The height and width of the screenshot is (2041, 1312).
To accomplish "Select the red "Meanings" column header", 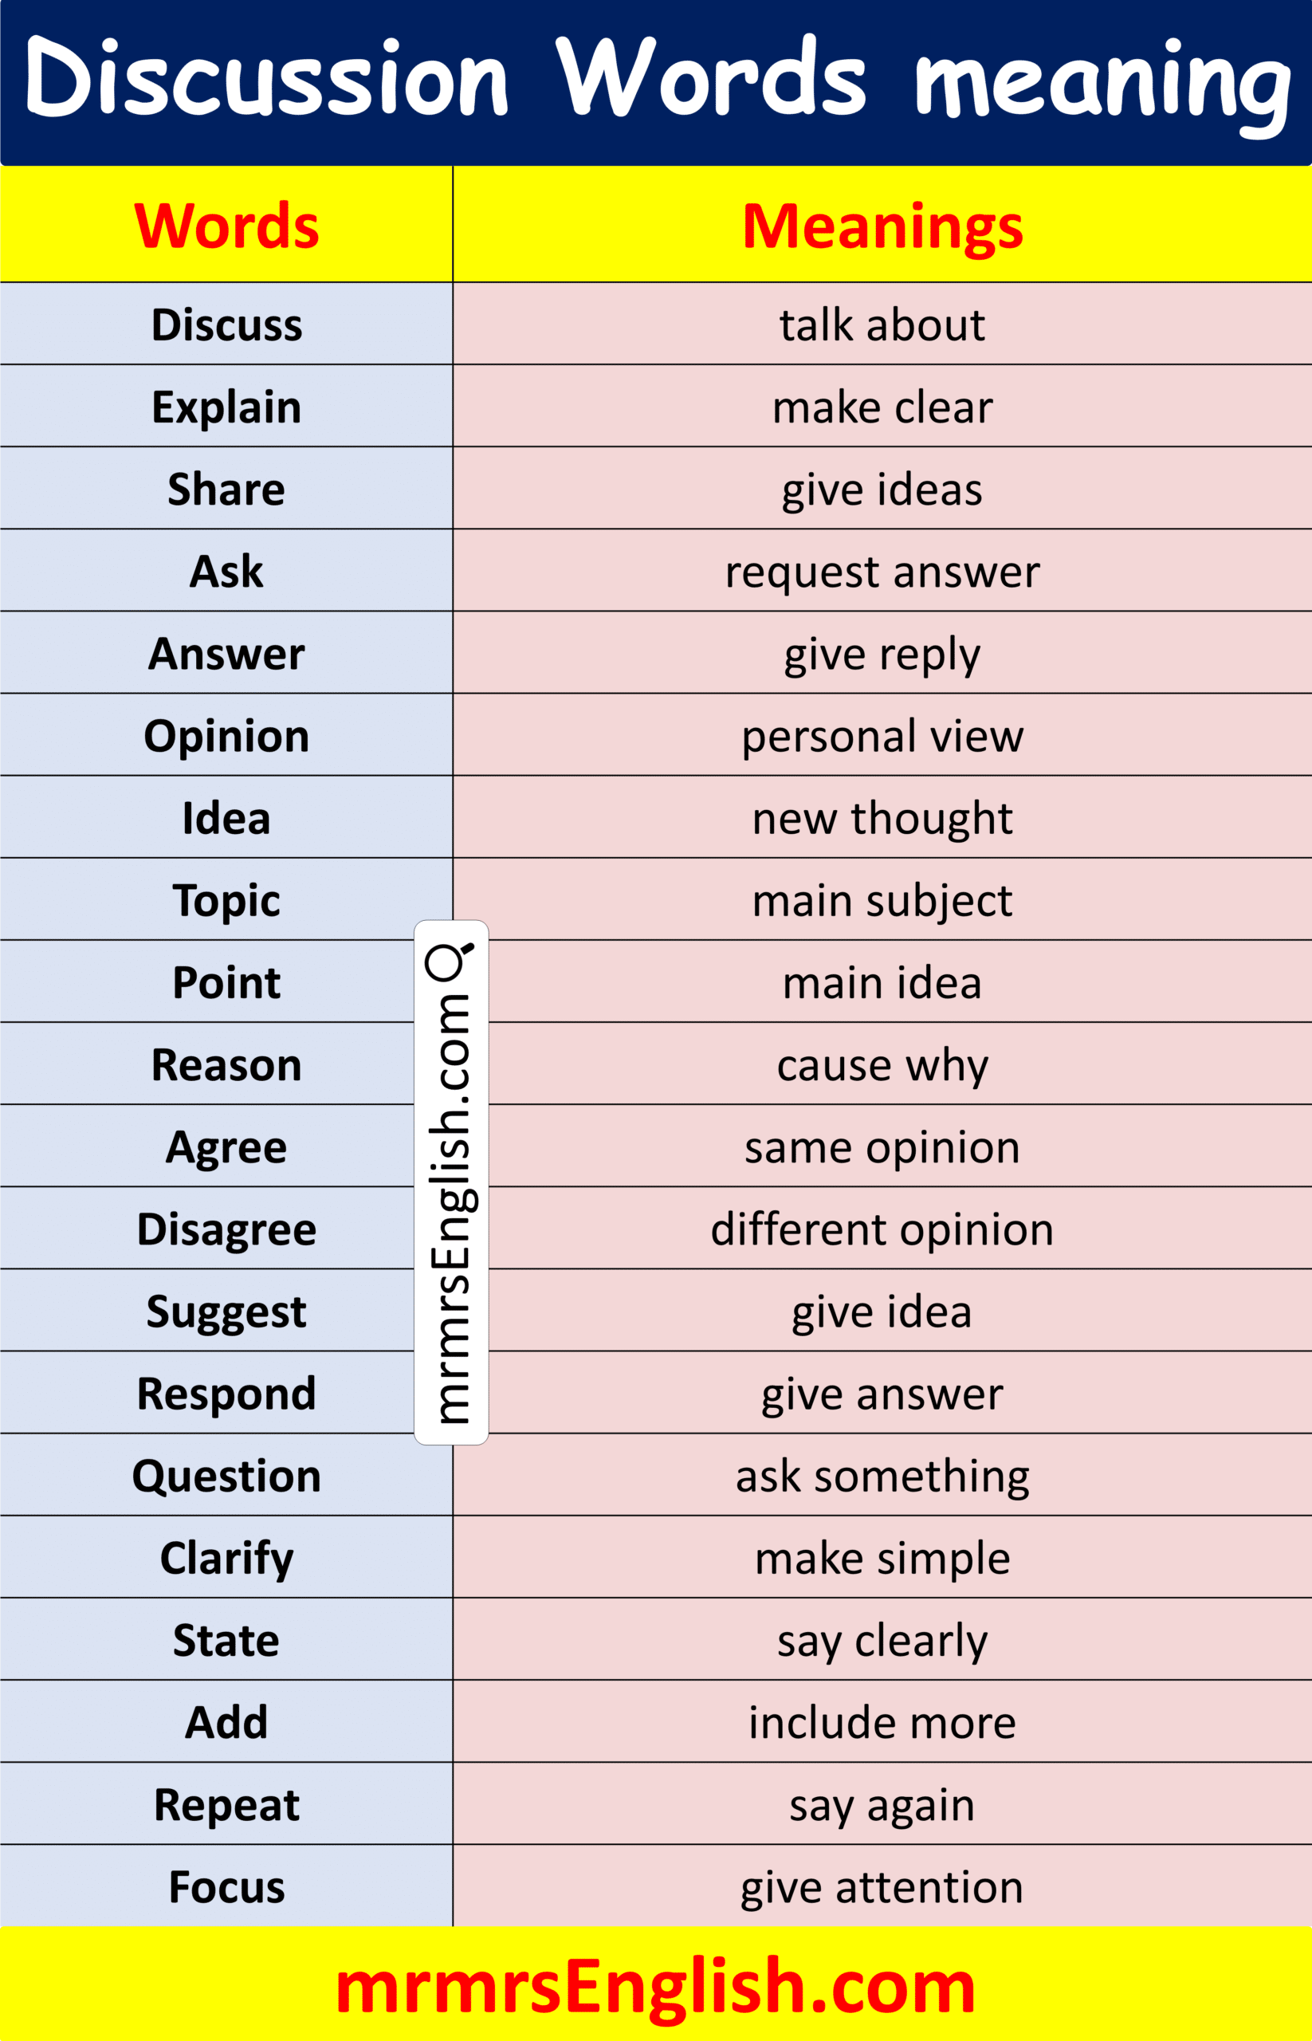I will pos(882,226).
